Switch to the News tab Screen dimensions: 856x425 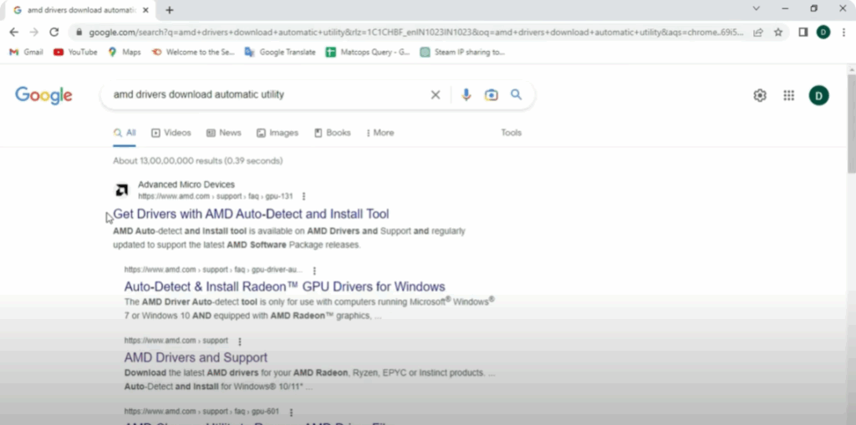224,133
